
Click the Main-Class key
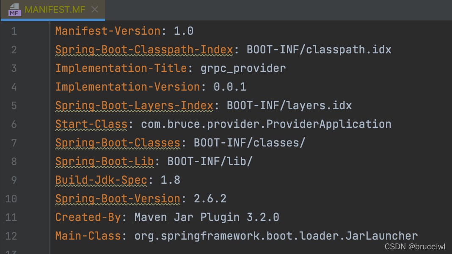pos(88,236)
